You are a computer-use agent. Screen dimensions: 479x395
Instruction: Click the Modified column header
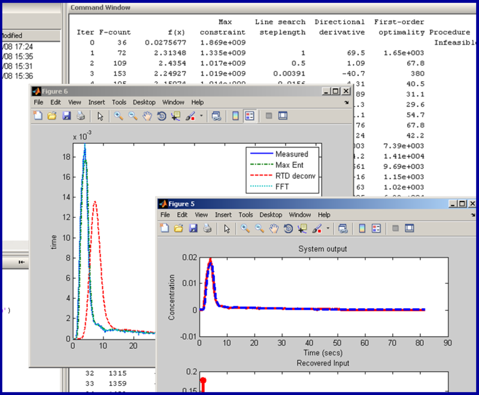click(31, 35)
